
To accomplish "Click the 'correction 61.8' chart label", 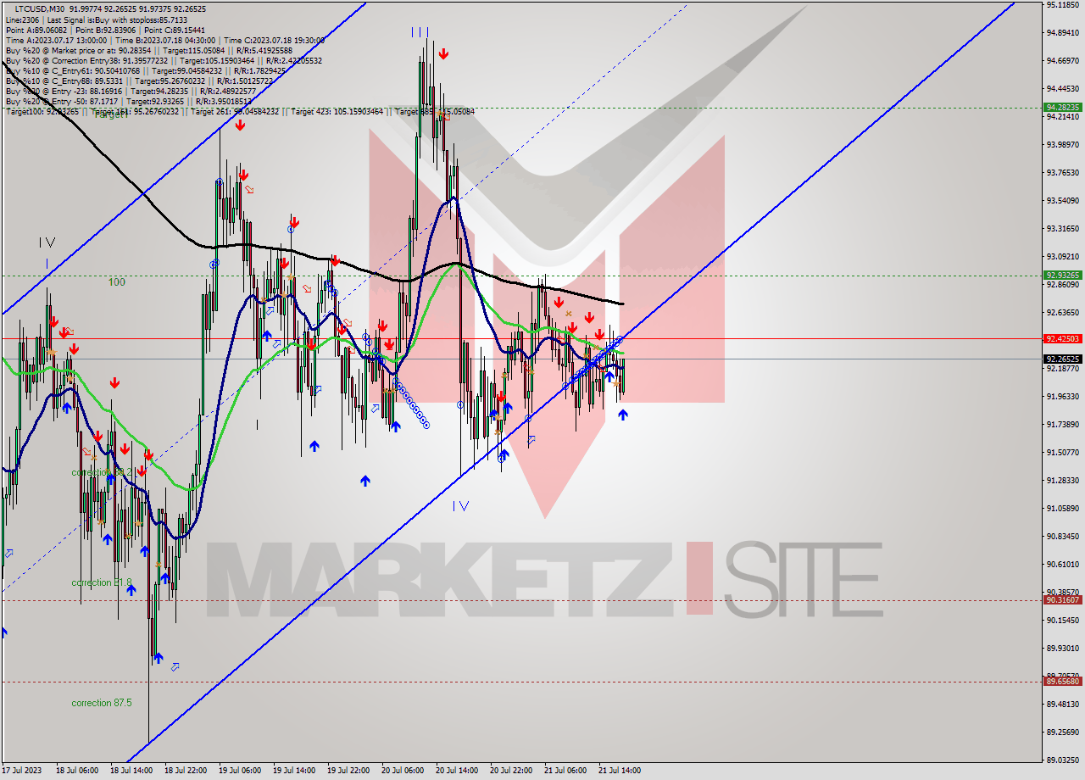I will 102,582.
